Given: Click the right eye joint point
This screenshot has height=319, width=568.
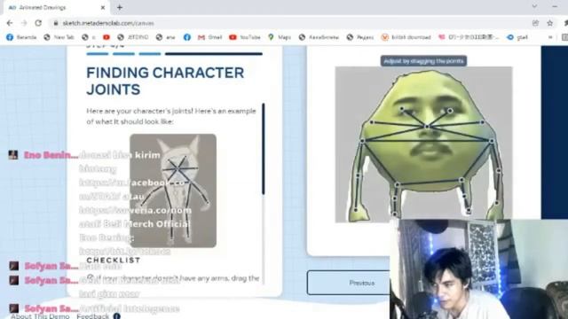Looking at the screenshot, I should click(450, 111).
